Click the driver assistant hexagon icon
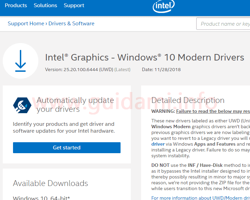250x200 pixels. click(22, 105)
